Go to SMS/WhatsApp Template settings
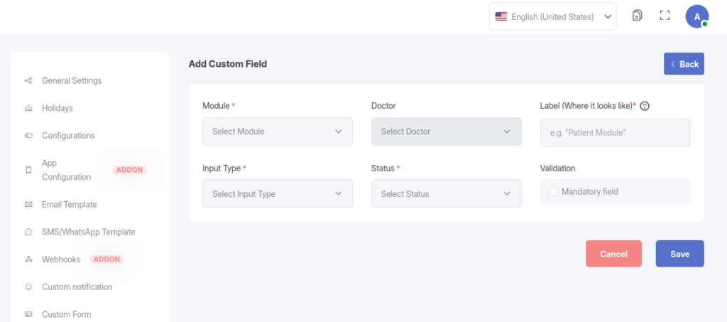Screen dimensions: 727x322 (88, 232)
